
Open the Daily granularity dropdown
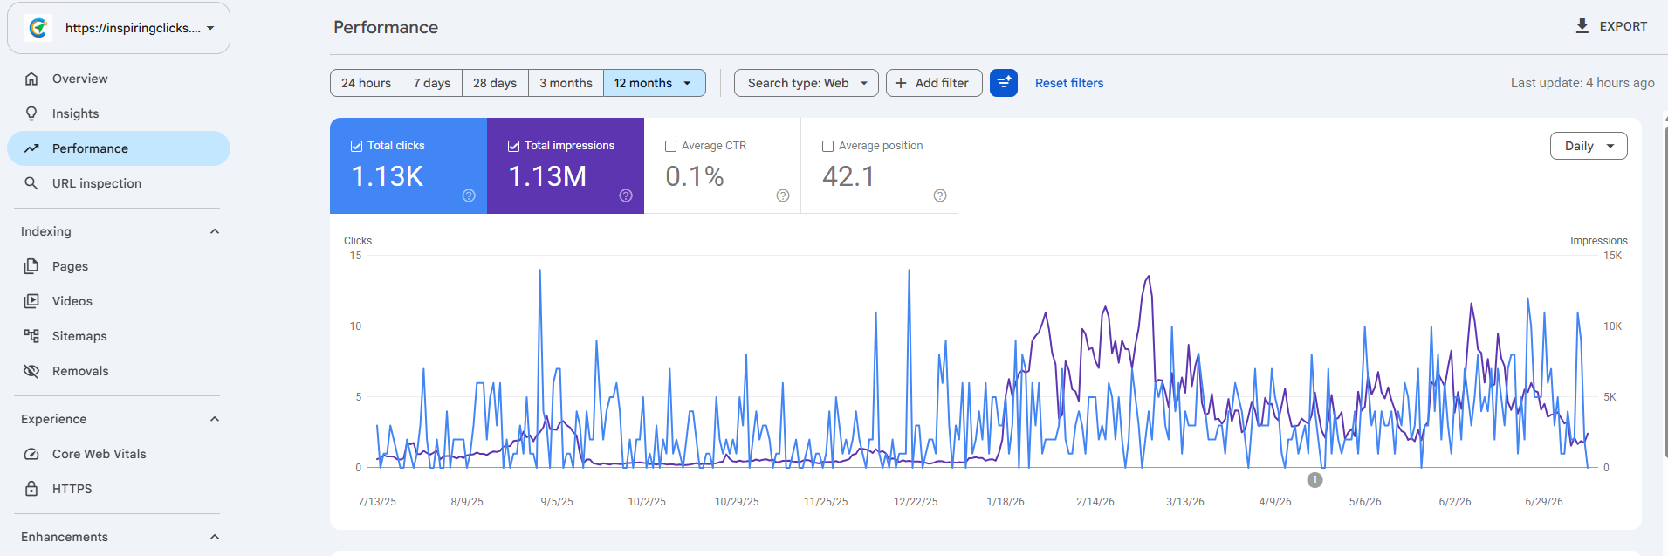tap(1589, 146)
